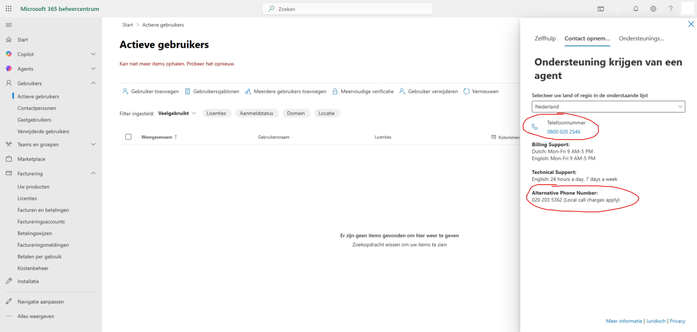Click the Navigatie aanpassen pencil icon
This screenshot has width=697, height=332.
click(9, 302)
